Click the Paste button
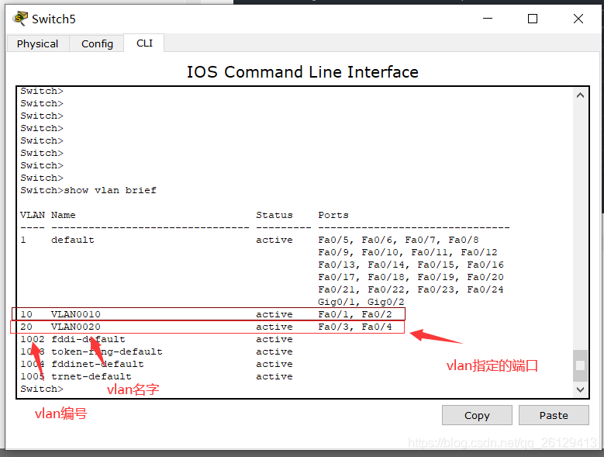 click(554, 415)
